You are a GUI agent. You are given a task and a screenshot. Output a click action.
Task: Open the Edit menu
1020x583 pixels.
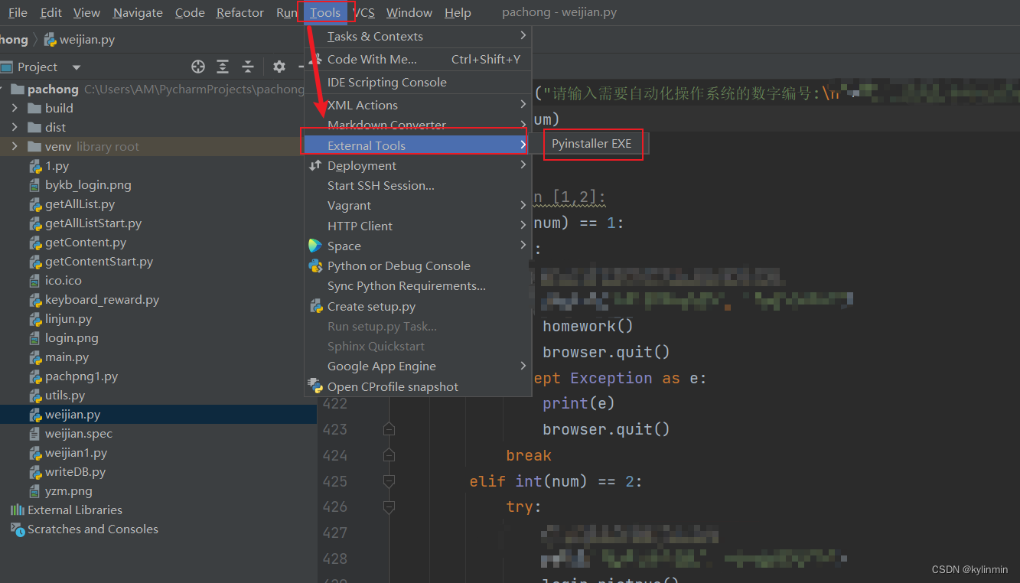tap(51, 12)
